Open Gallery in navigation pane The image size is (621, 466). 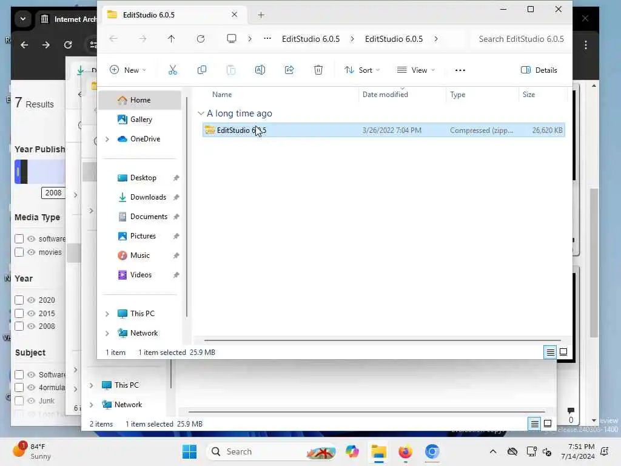tap(141, 120)
